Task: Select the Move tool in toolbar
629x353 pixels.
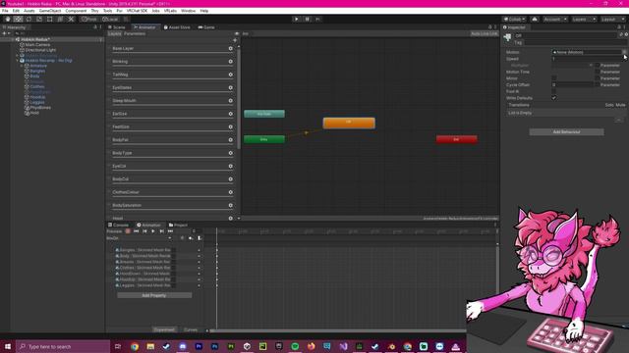Action: pyautogui.click(x=18, y=19)
